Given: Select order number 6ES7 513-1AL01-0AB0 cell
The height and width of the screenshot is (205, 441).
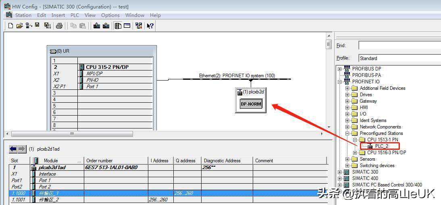Looking at the screenshot, I should point(116,168).
